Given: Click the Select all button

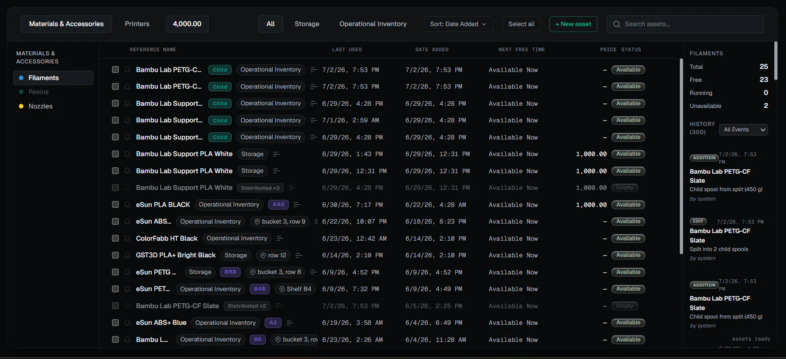Looking at the screenshot, I should [x=521, y=24].
